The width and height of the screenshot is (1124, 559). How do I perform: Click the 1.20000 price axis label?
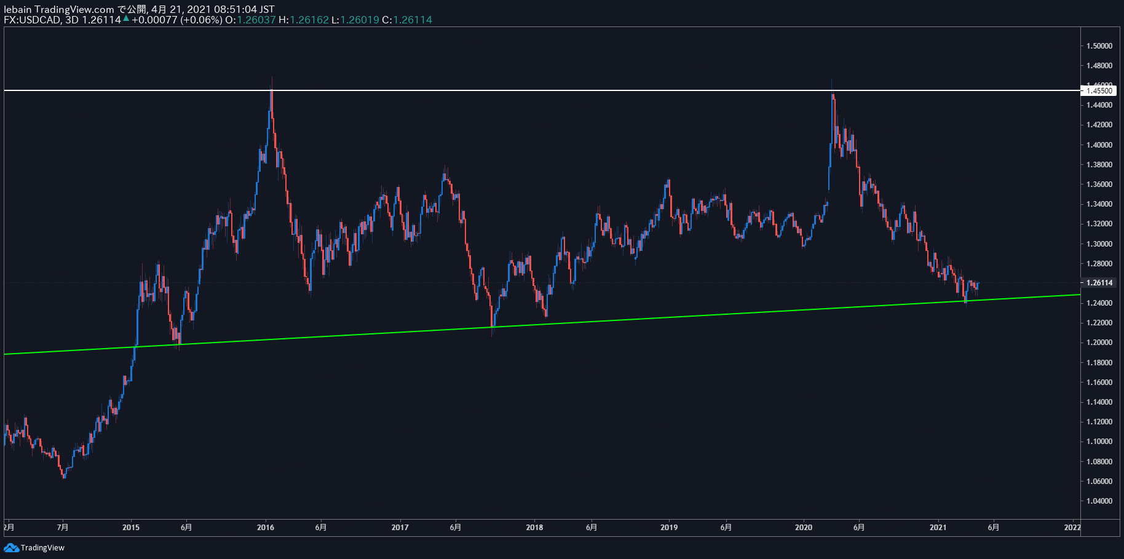(x=1099, y=343)
